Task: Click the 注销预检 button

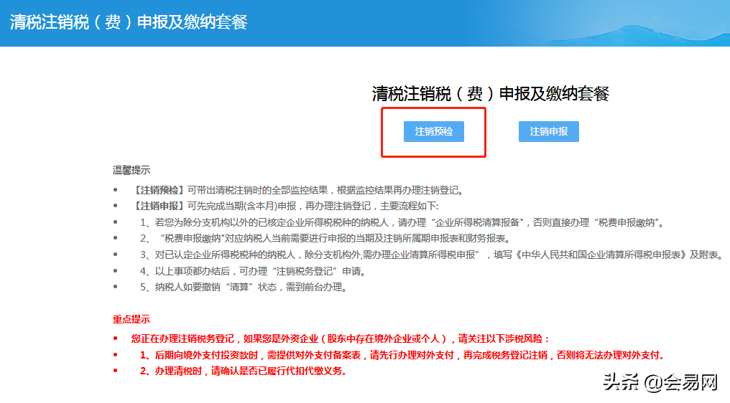Action: point(433,131)
